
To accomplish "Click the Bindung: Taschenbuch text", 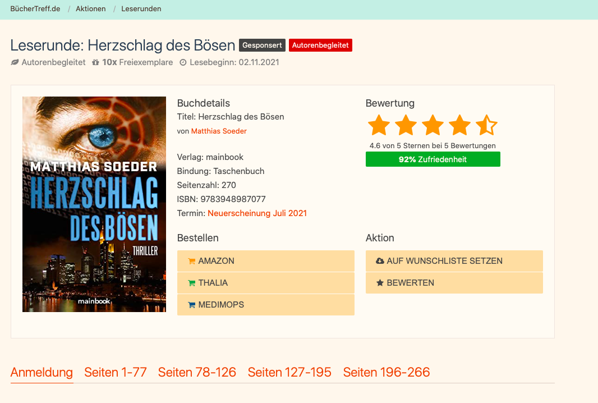I will 220,171.
